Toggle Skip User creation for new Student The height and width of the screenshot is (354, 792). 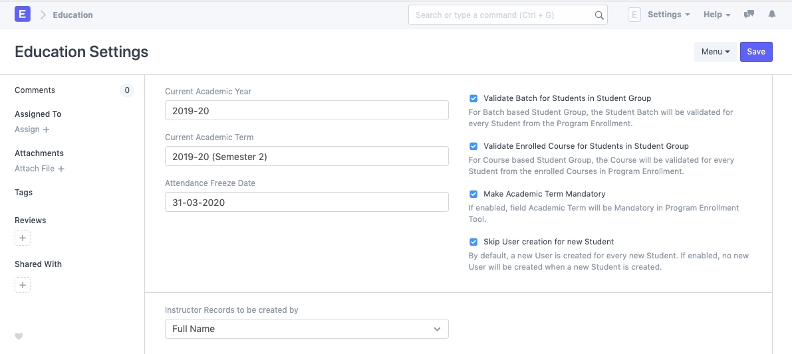tap(473, 242)
